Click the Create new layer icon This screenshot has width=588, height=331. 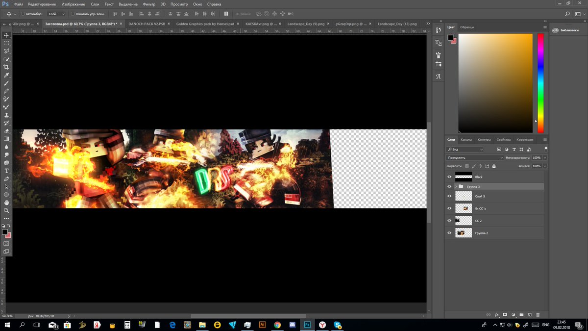[x=530, y=314]
